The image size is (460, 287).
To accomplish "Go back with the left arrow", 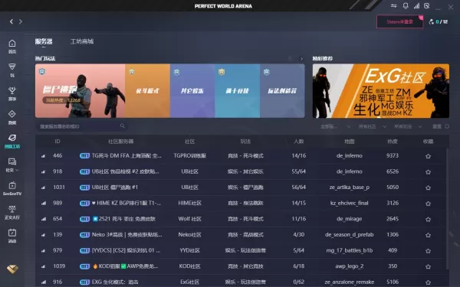I will pos(11,21).
